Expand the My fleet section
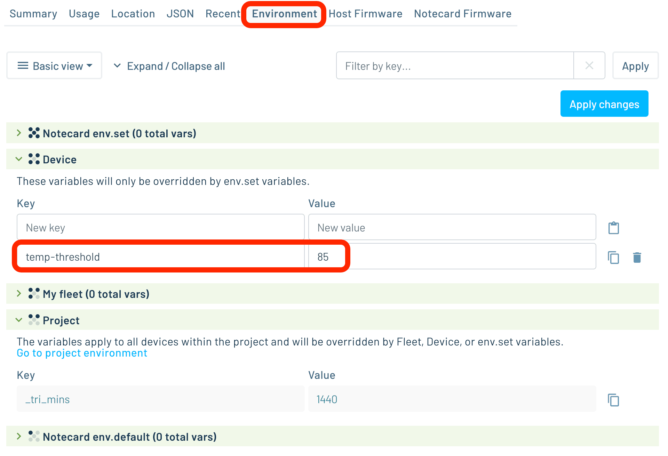The height and width of the screenshot is (456, 668). (19, 294)
